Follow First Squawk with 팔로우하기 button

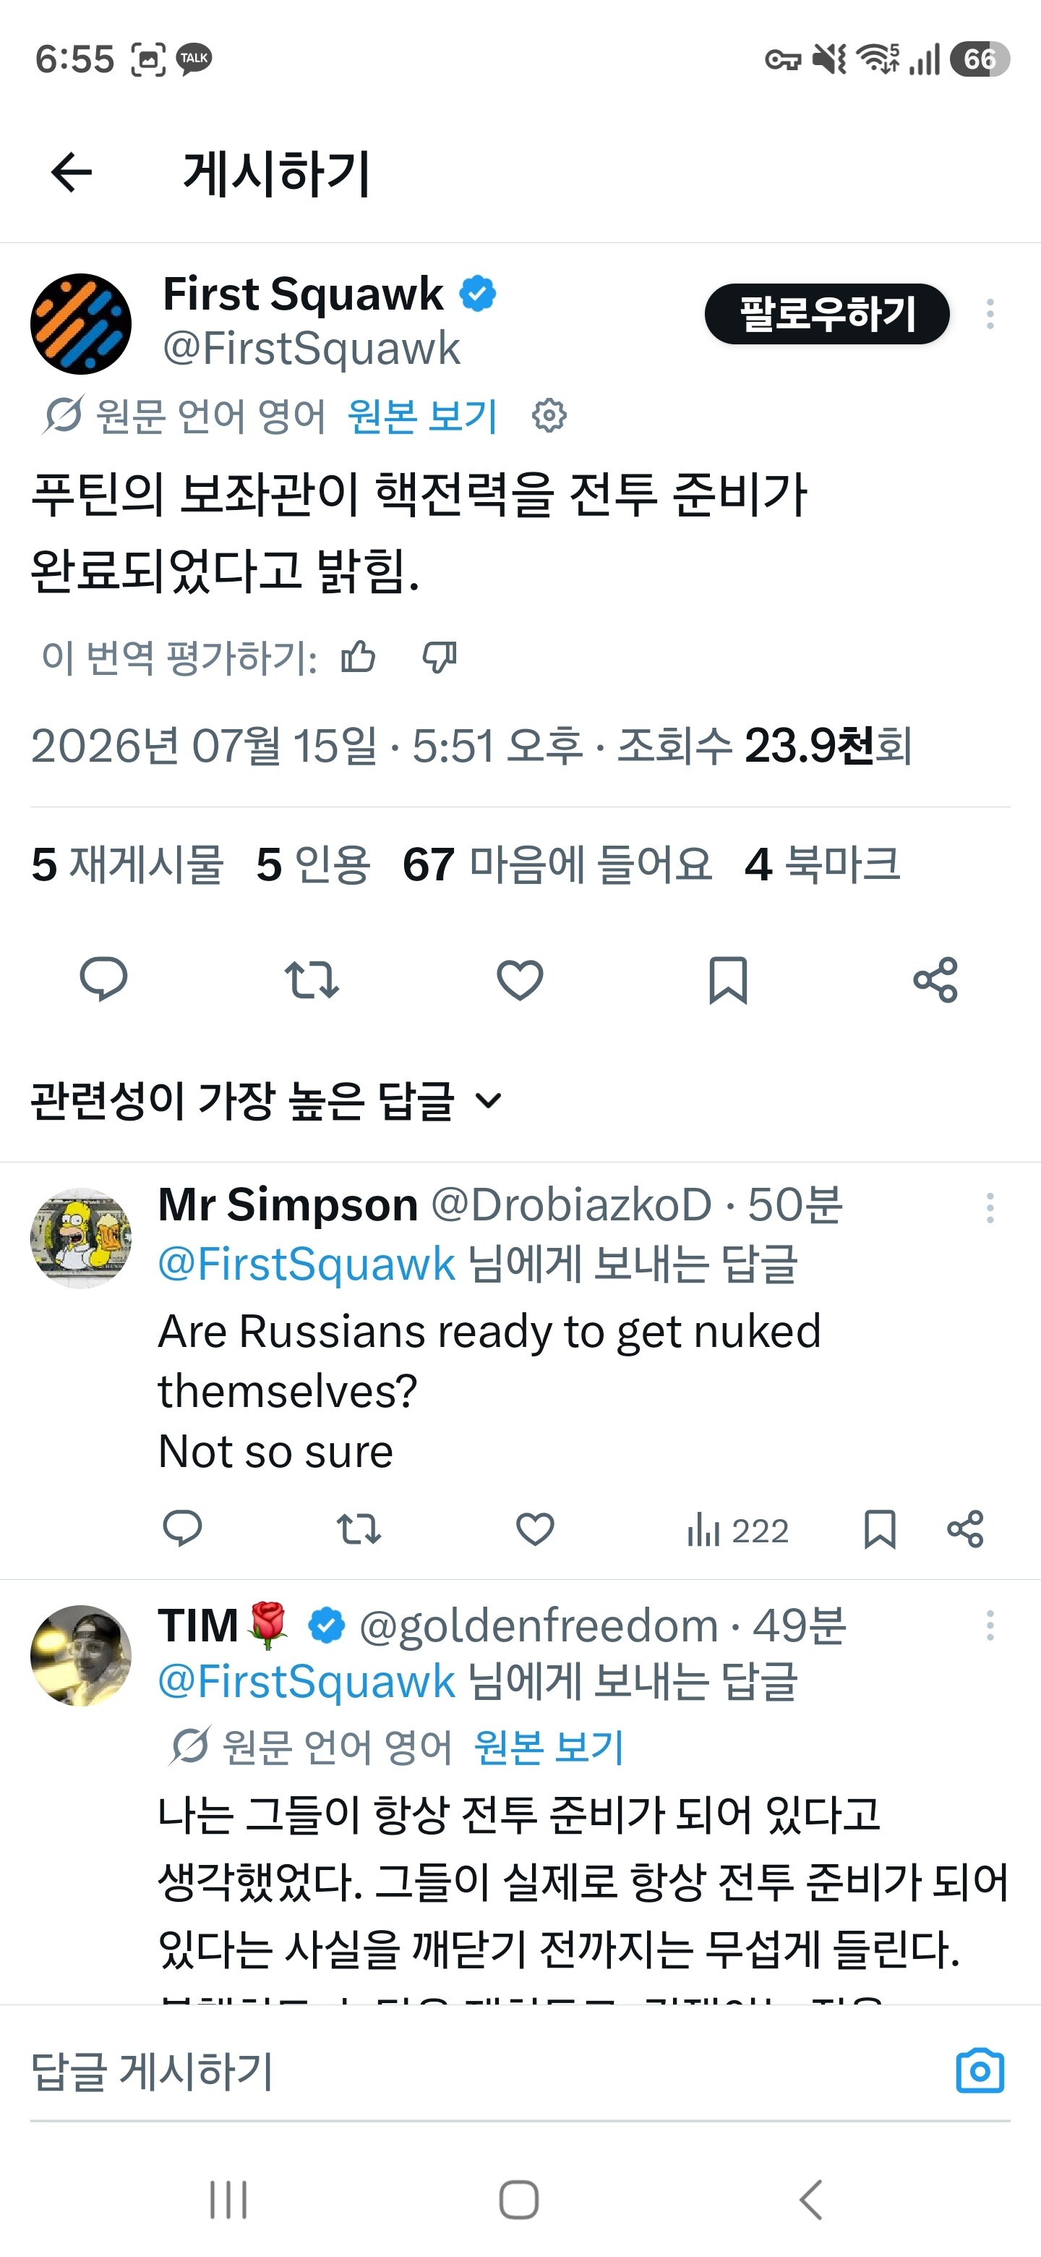click(827, 314)
